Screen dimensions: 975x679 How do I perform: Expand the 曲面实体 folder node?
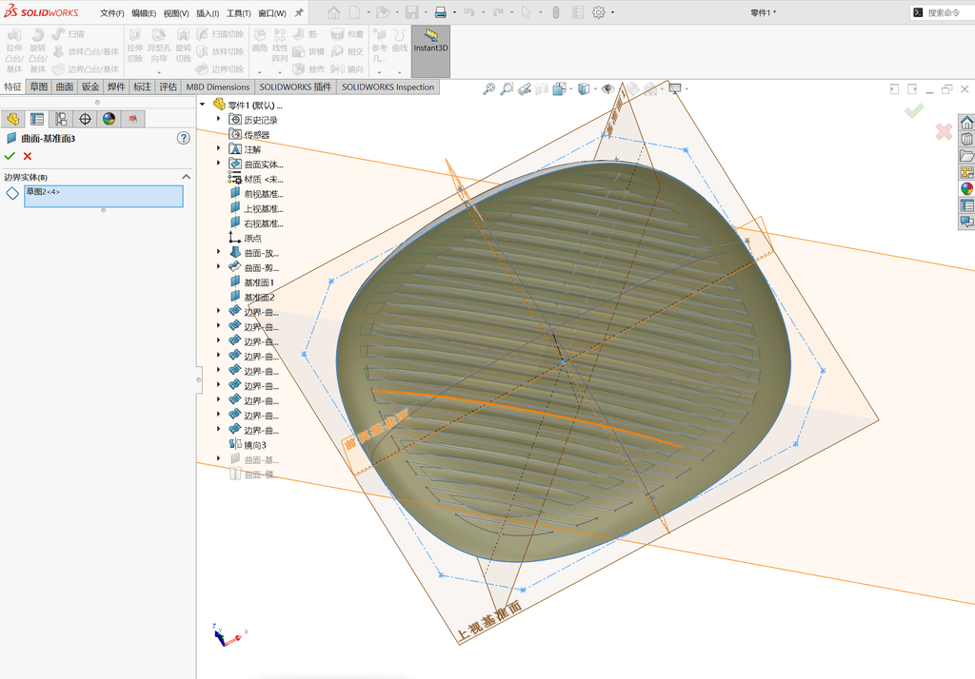point(218,164)
